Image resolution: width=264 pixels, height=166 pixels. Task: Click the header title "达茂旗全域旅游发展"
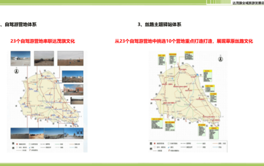pos(248,3)
